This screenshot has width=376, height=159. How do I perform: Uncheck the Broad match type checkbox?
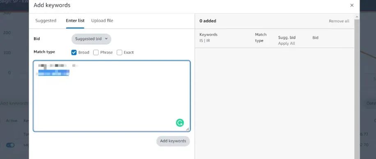point(74,52)
